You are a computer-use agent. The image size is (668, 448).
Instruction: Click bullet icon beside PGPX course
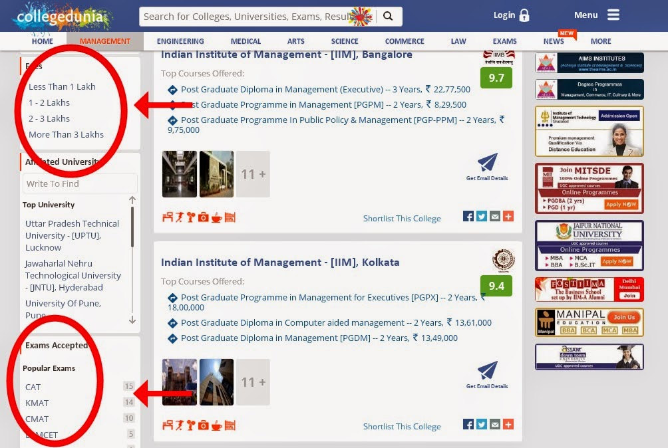172,298
